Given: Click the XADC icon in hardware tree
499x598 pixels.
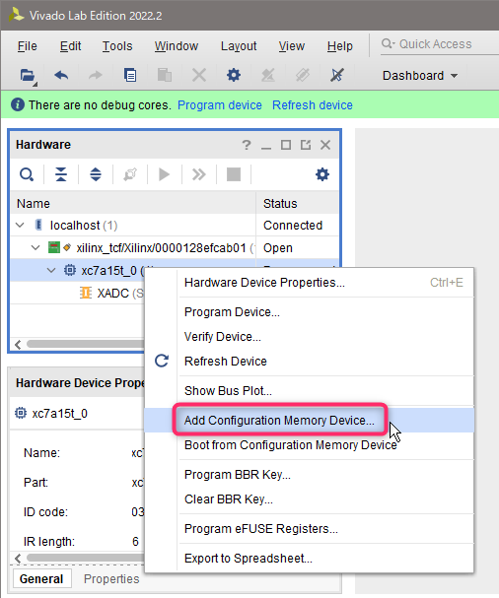Looking at the screenshot, I should tap(86, 293).
